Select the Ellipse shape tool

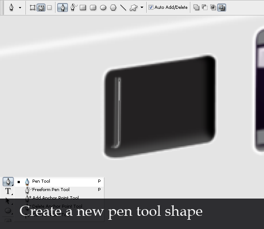(x=103, y=8)
